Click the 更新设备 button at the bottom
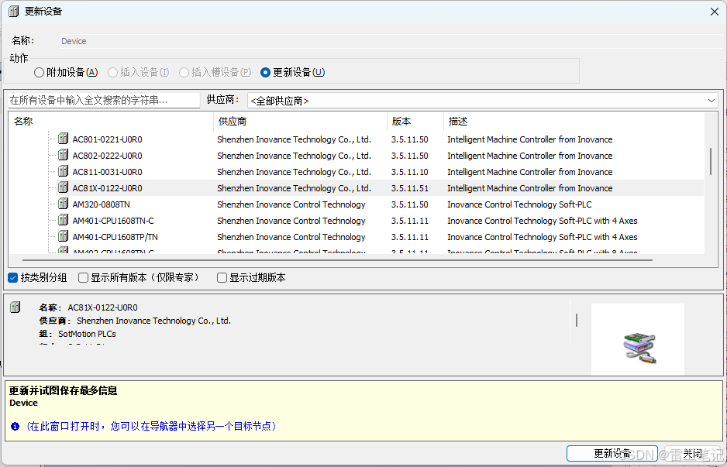The height and width of the screenshot is (467, 727). click(612, 454)
